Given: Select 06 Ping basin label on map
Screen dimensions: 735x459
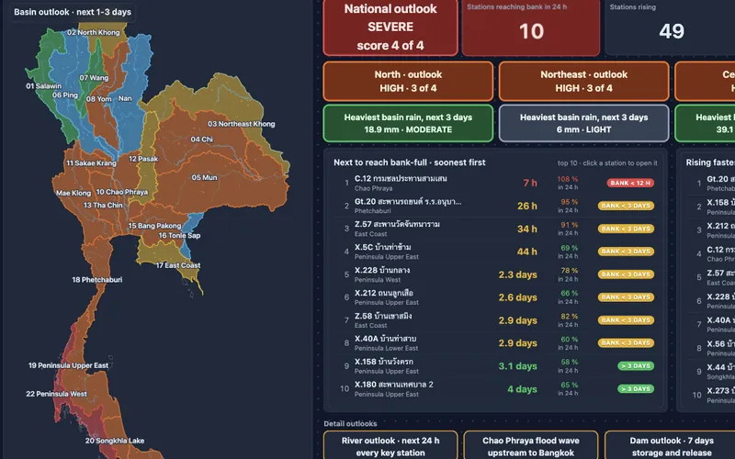Looking at the screenshot, I should coord(65,95).
